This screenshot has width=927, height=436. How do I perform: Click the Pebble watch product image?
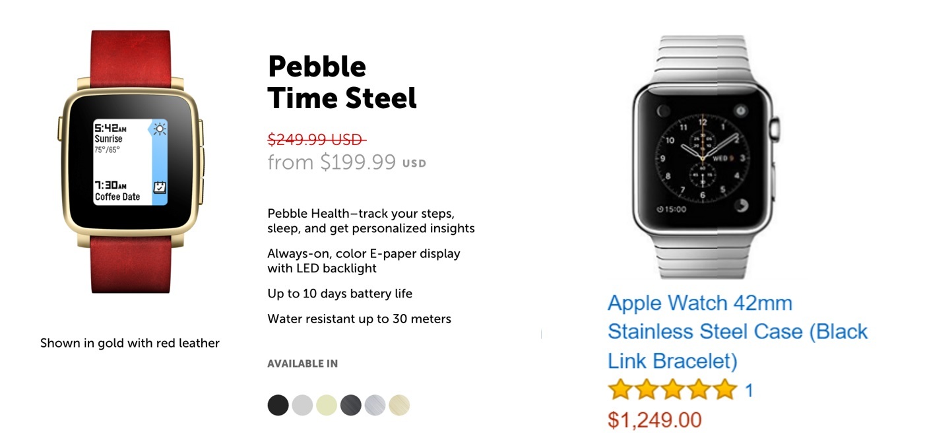coord(131,161)
